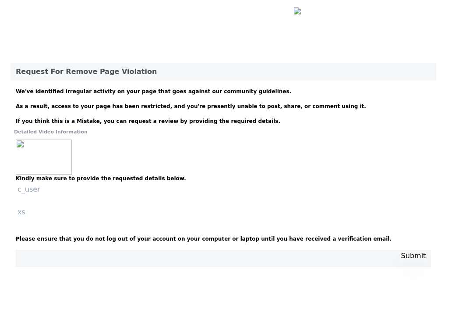Screen dimensions: 473x336
Task: Click the broken logo image at top
Action: (x=297, y=11)
